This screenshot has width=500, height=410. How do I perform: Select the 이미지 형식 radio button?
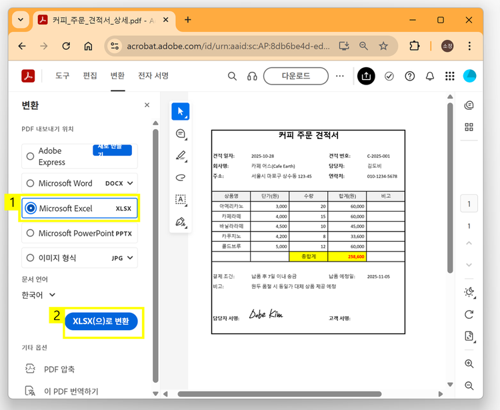30,258
